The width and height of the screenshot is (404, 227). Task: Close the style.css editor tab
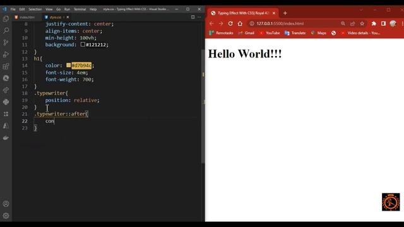tap(68, 17)
